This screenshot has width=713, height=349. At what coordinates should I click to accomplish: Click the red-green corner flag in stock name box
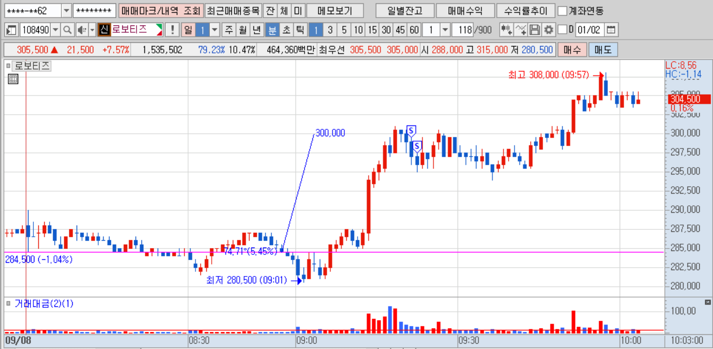click(x=159, y=30)
